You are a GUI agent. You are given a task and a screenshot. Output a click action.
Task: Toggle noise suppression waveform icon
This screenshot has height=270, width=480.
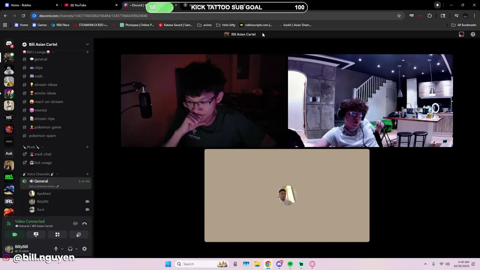pyautogui.click(x=75, y=223)
